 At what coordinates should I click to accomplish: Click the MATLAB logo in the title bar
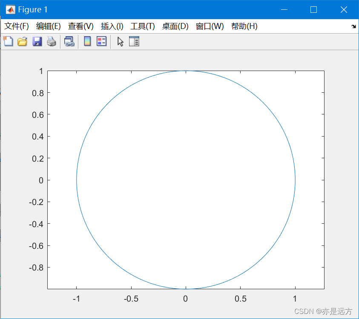click(x=11, y=10)
